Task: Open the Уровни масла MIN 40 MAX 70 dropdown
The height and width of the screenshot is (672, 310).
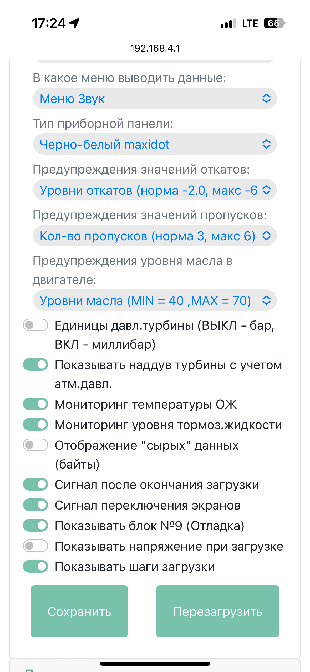Action: coord(155,300)
